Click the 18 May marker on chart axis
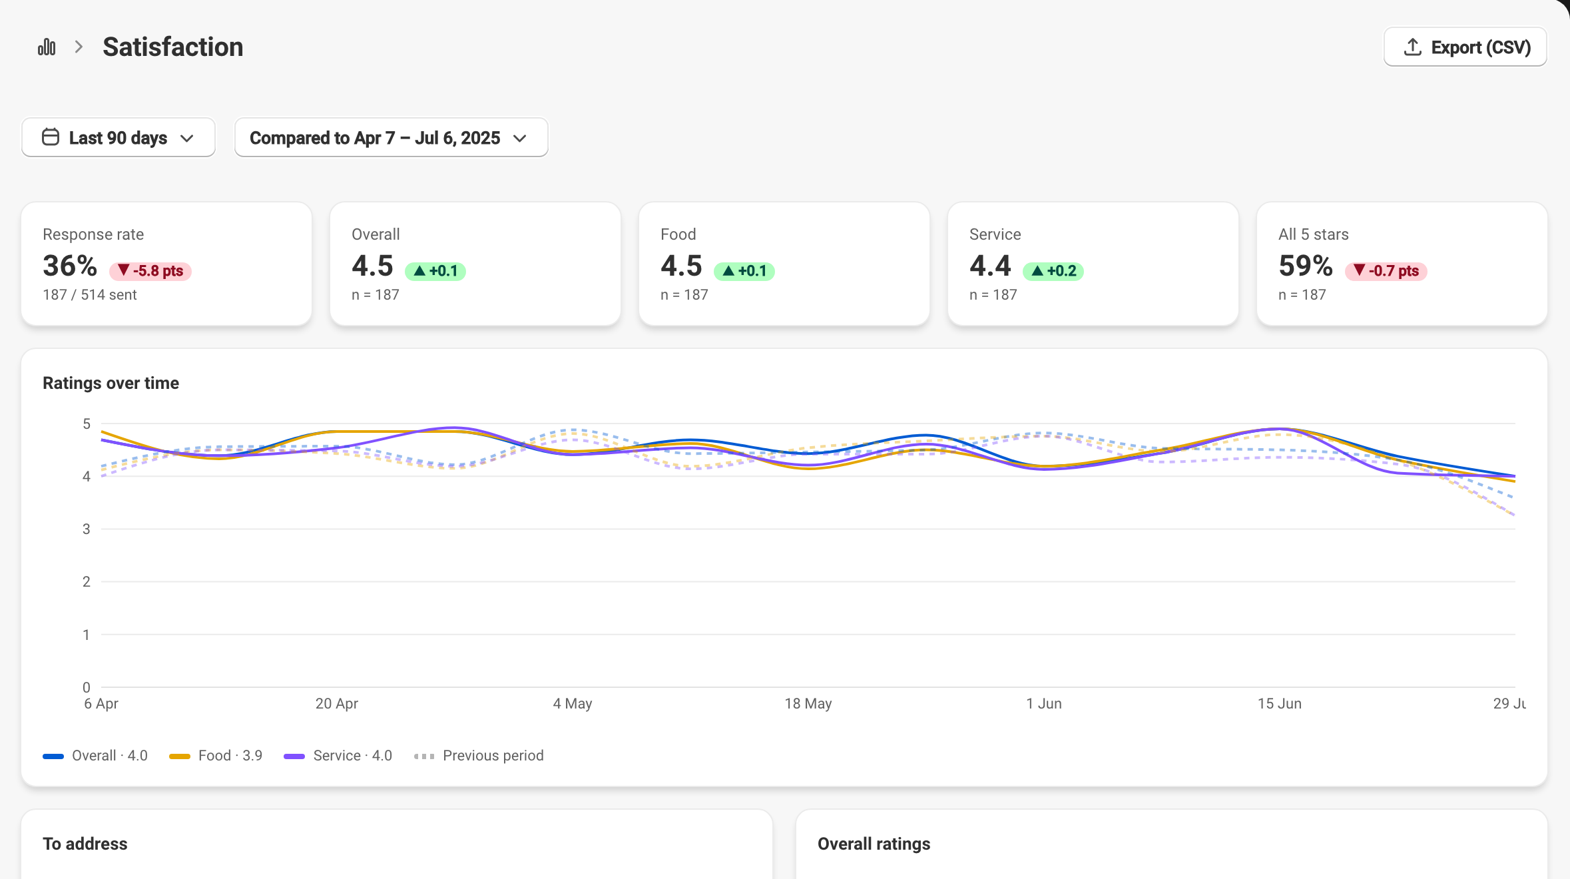This screenshot has height=879, width=1570. coord(808,704)
